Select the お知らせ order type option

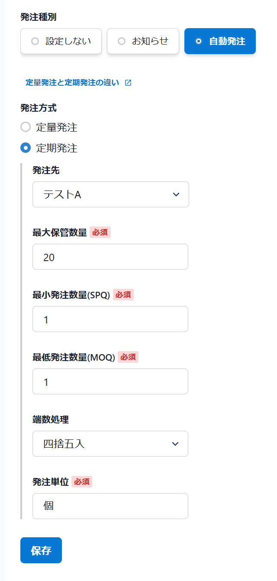pyautogui.click(x=143, y=41)
